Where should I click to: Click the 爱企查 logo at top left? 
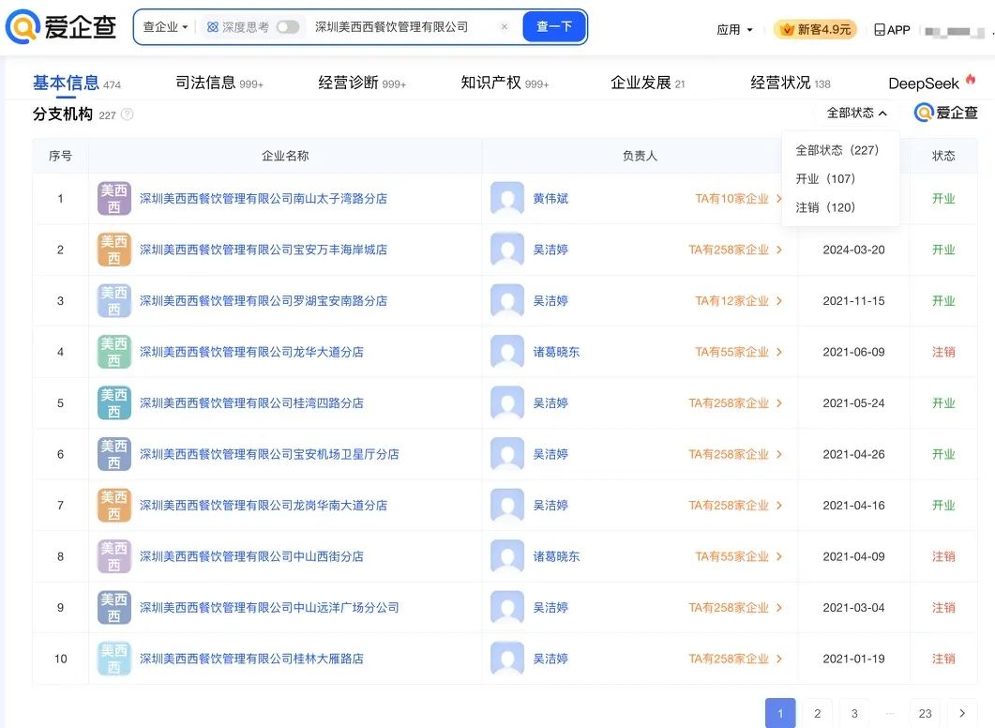61,26
